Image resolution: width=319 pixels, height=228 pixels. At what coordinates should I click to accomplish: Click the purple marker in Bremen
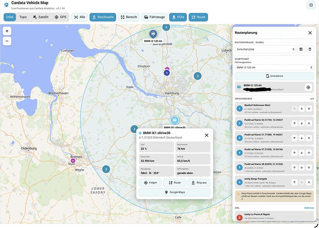73,161
